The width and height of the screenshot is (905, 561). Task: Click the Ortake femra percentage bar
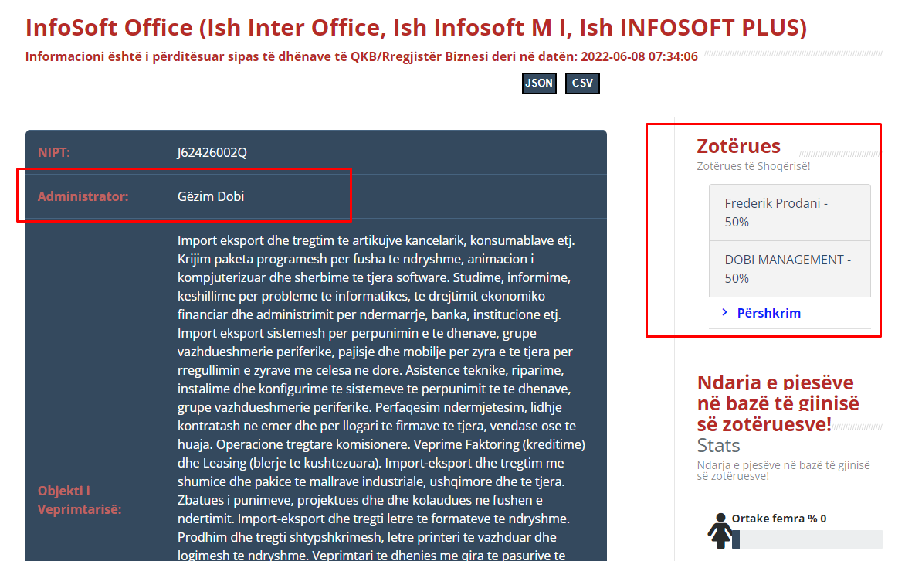point(807,539)
